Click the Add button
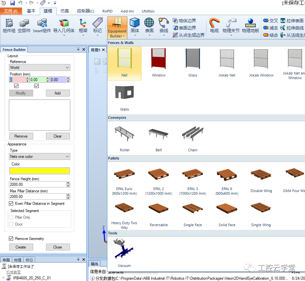 tap(58, 93)
